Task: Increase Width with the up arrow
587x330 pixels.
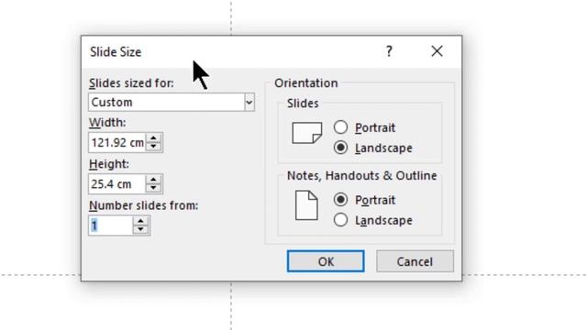Action: [153, 138]
